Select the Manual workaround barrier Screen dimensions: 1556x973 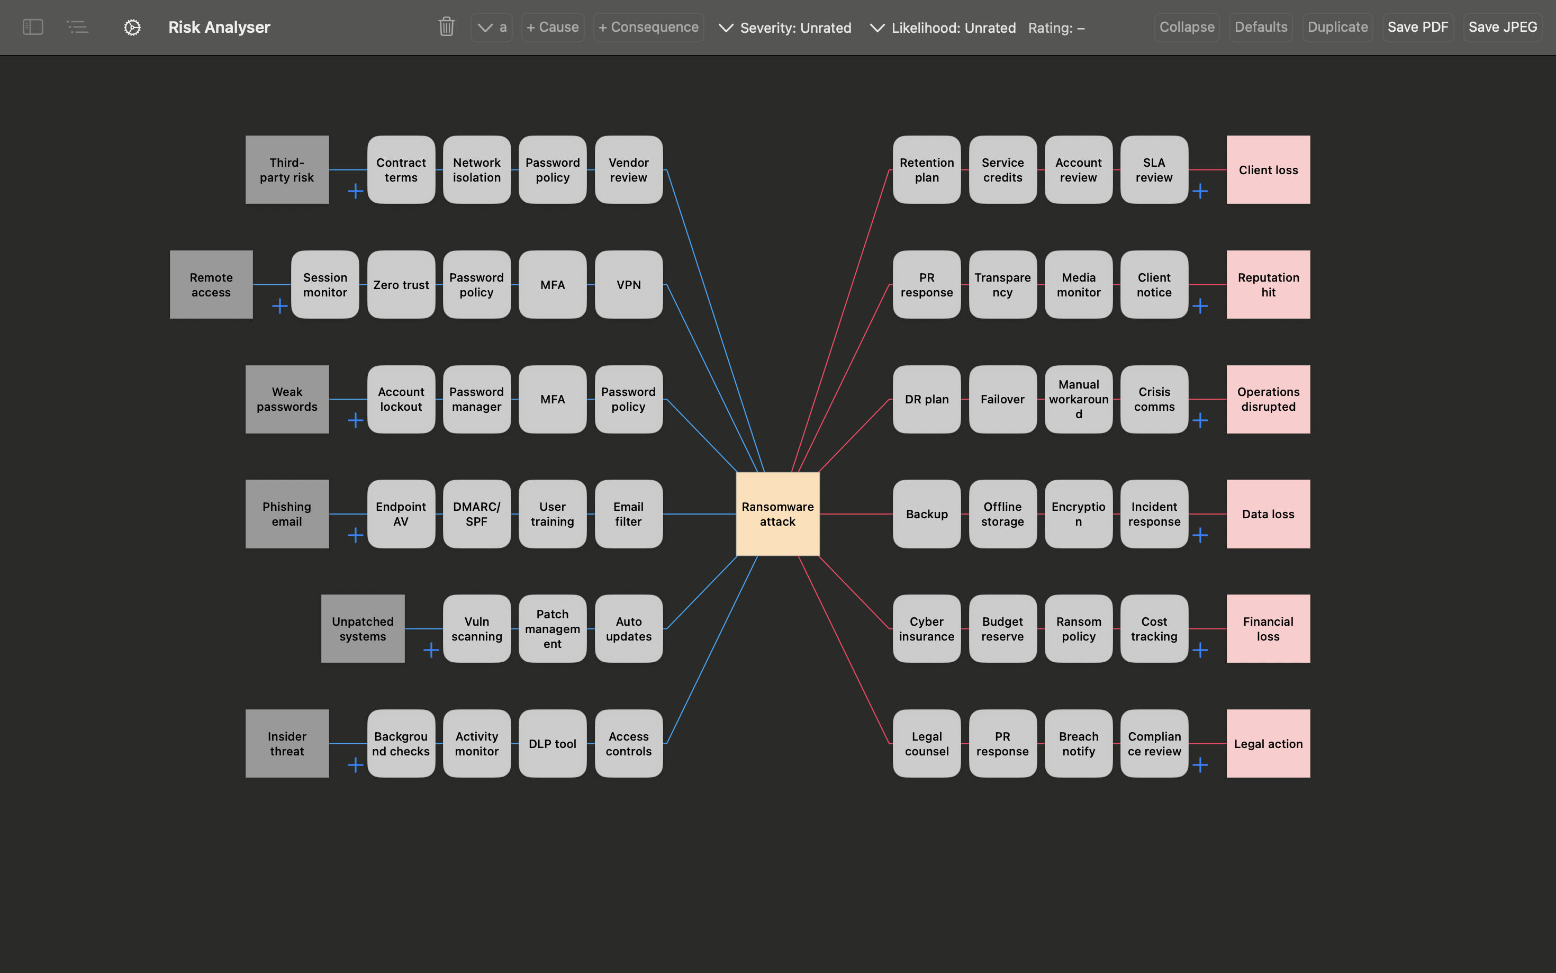click(x=1079, y=399)
